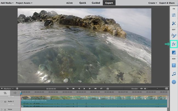Click the Render button
The height and width of the screenshot is (111, 178).
click(134, 89)
